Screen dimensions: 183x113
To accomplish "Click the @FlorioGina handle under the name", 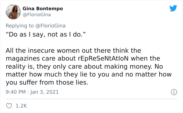I will [37, 15].
